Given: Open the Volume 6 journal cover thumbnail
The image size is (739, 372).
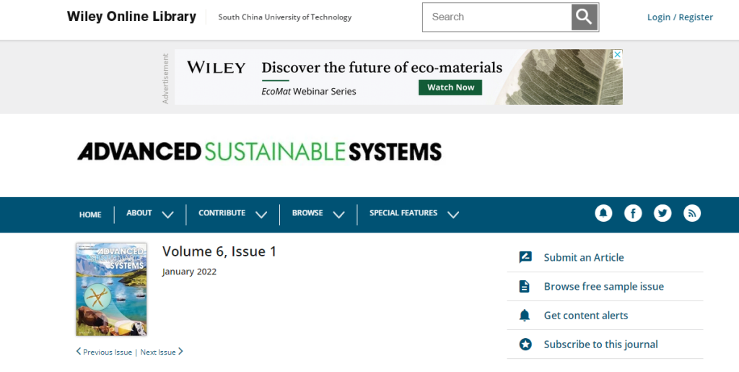Looking at the screenshot, I should 111,289.
